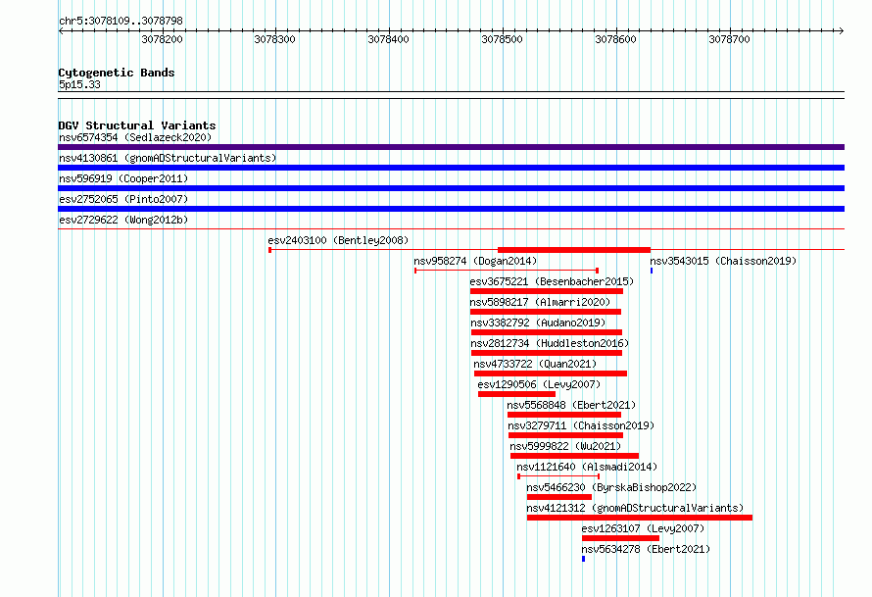Screen dimensions: 872x597
Task: Click the red bar beneath nsv5898217 Almarri2020
Action: (x=546, y=312)
